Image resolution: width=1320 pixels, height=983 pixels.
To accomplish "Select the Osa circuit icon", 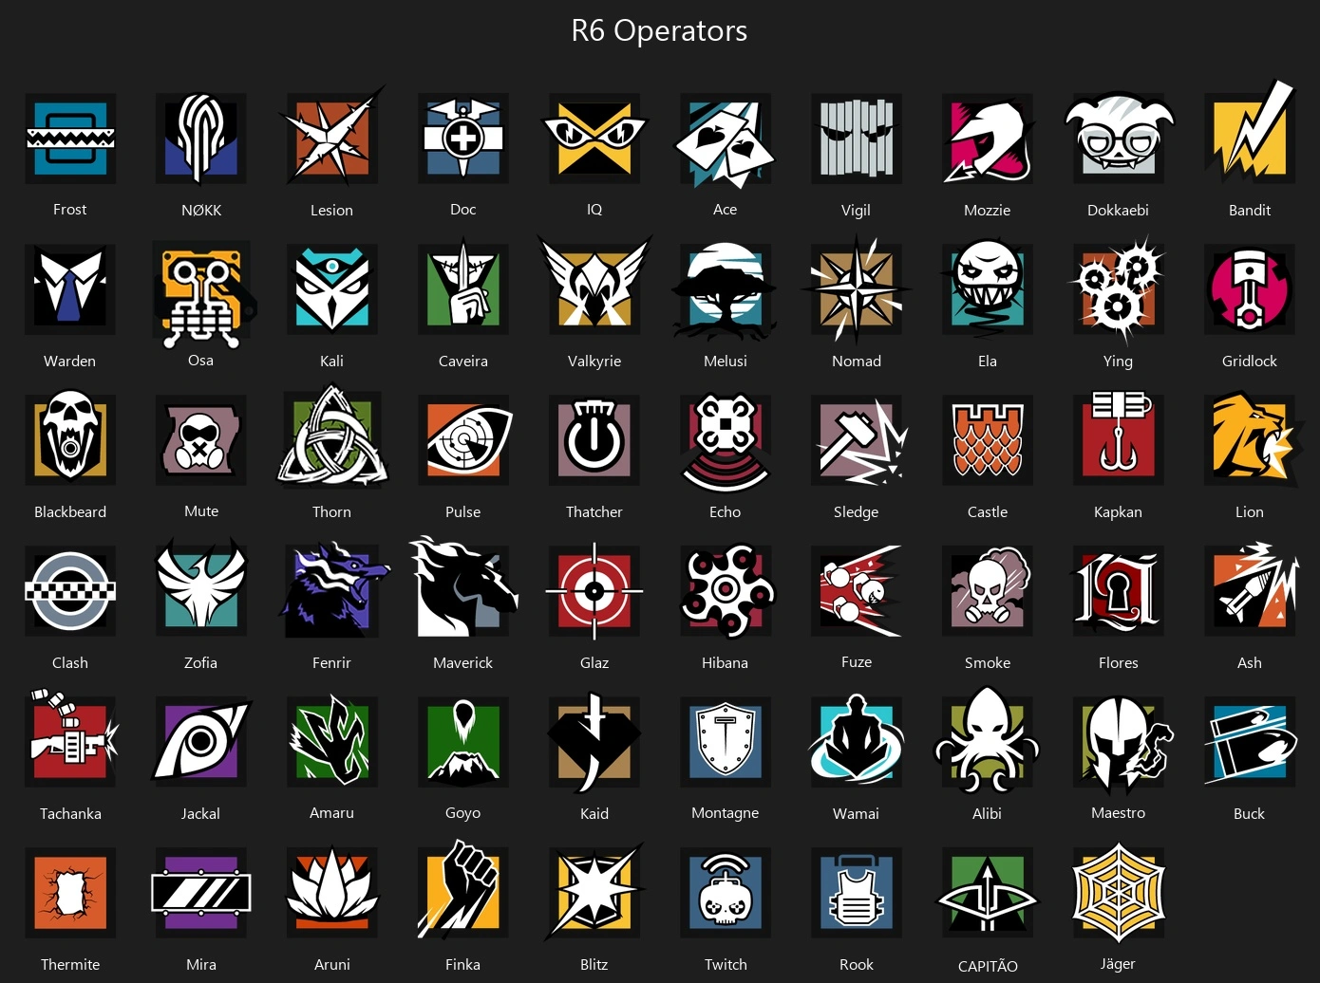I will click(x=201, y=292).
